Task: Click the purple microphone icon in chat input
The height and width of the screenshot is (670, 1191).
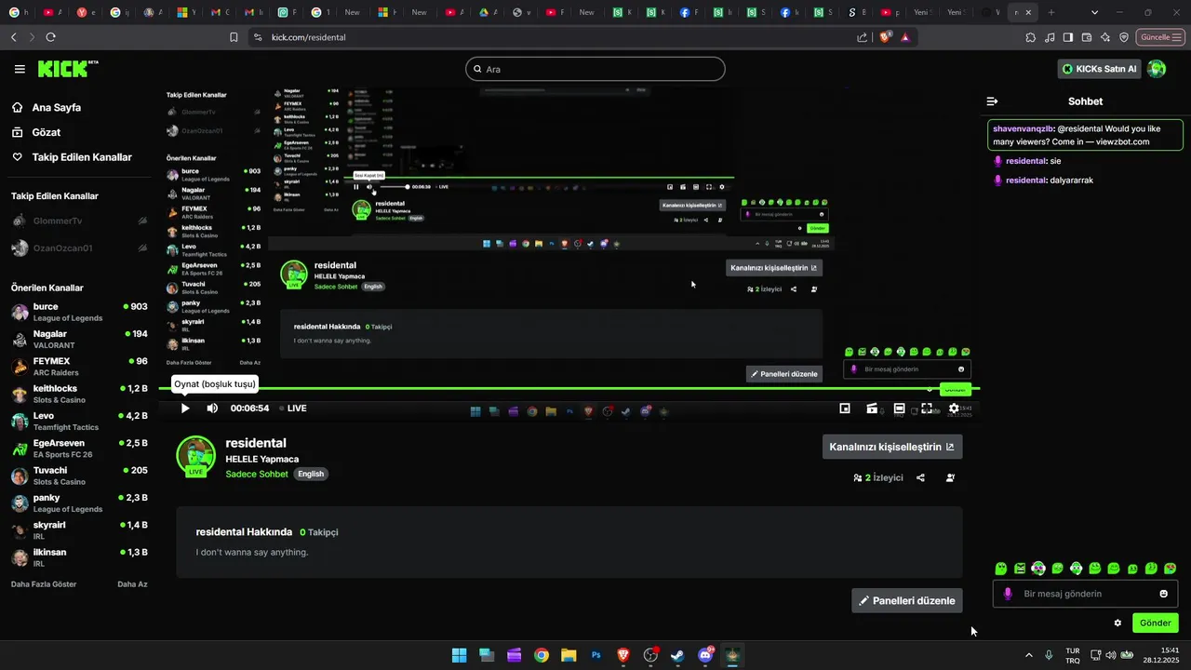Action: coord(1008,594)
